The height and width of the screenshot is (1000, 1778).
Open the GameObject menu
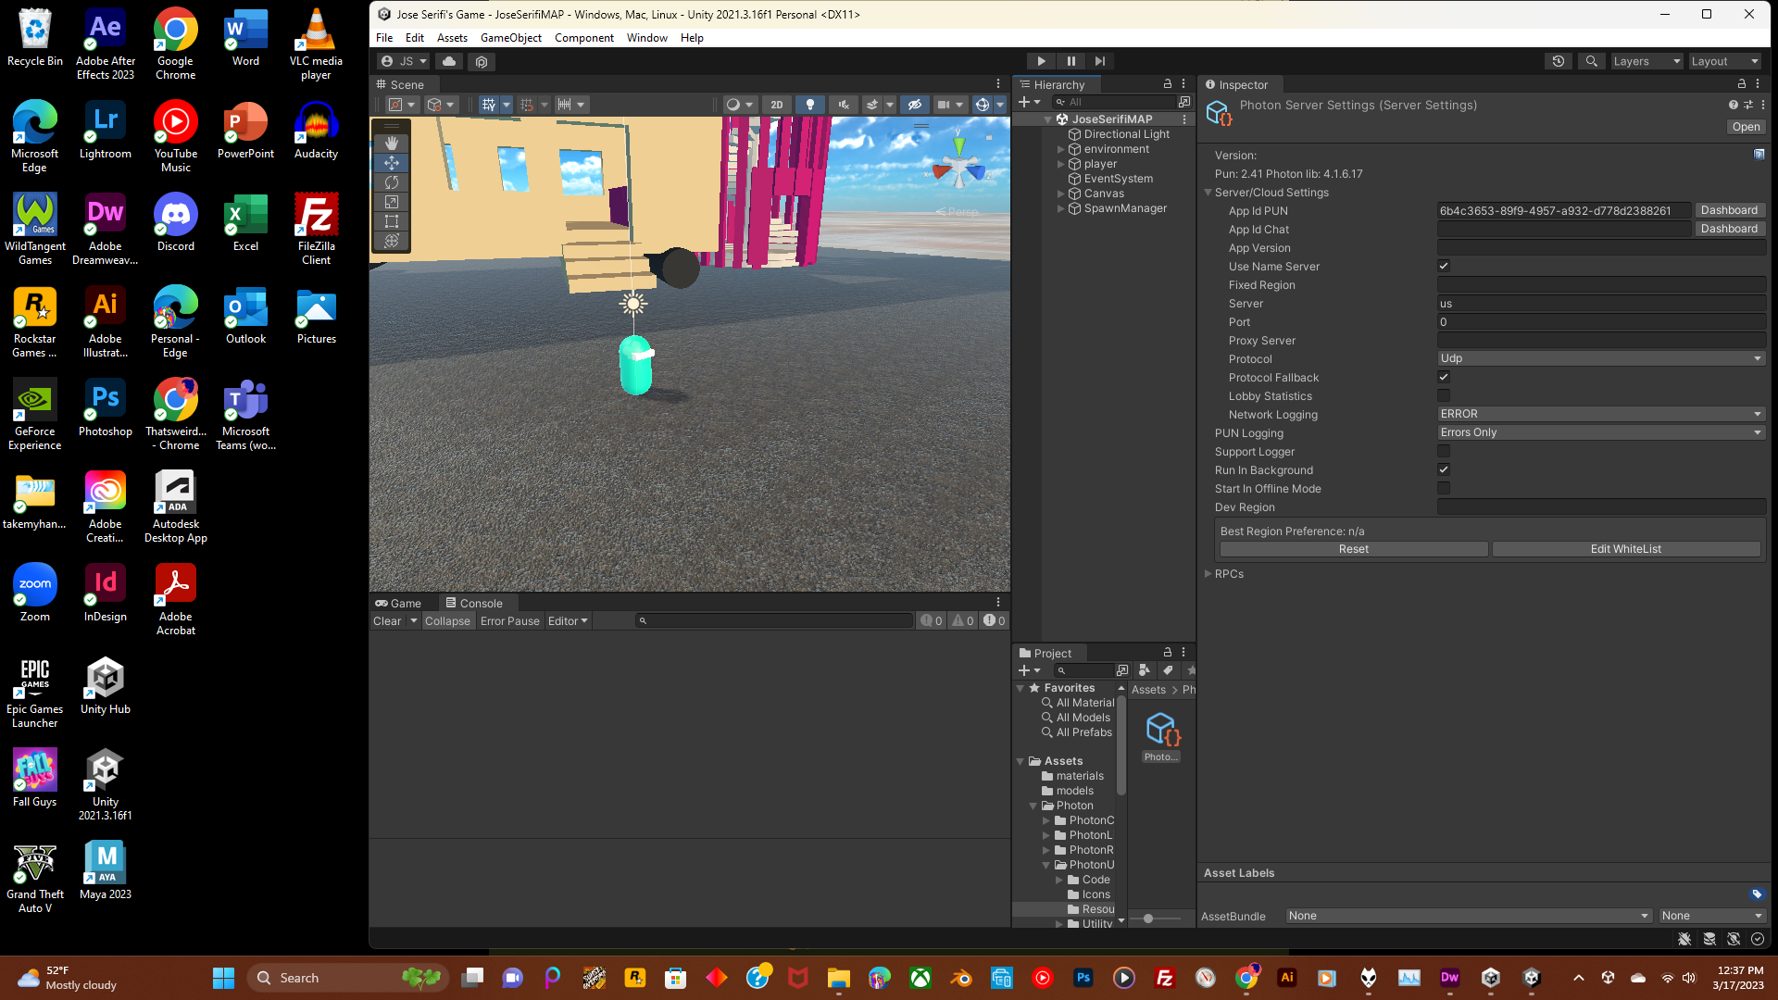pyautogui.click(x=510, y=38)
